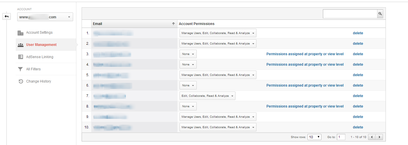408x145 pixels.
Task: Click the All Filters funnel icon
Action: 20,69
